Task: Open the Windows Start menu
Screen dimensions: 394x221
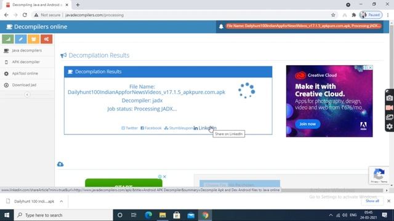Action: coord(7,215)
